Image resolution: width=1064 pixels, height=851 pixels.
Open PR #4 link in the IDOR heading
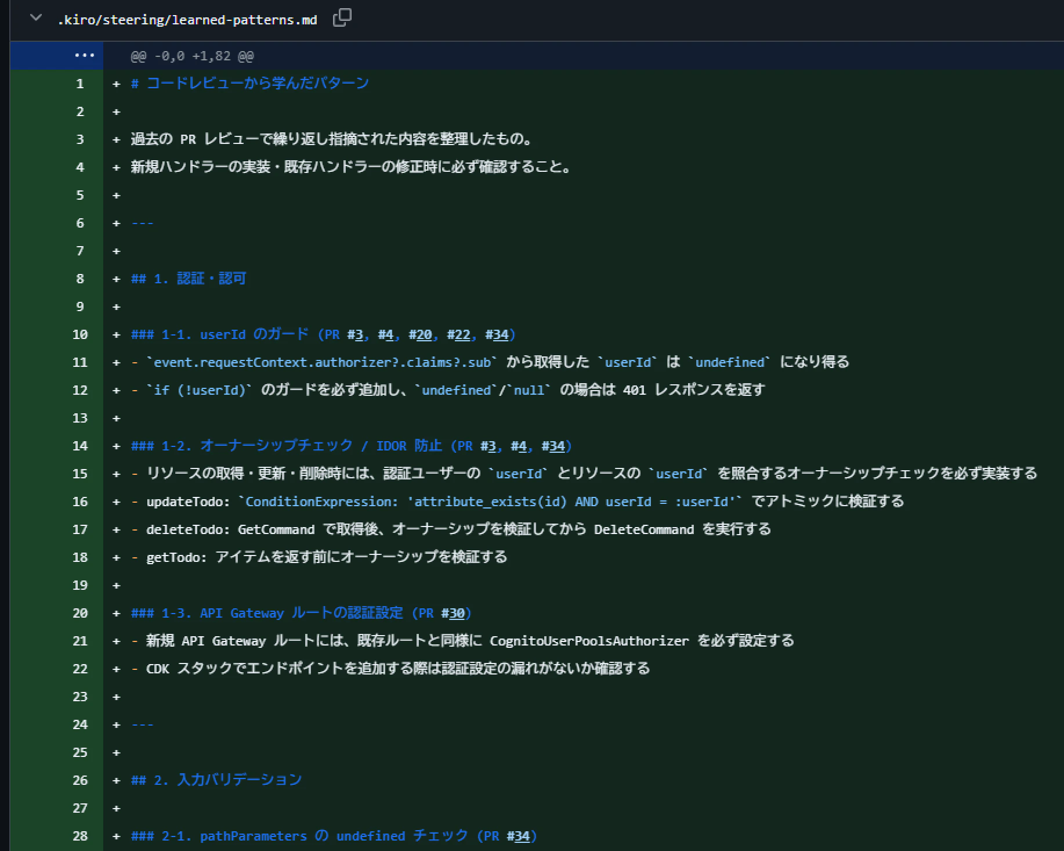click(x=519, y=446)
